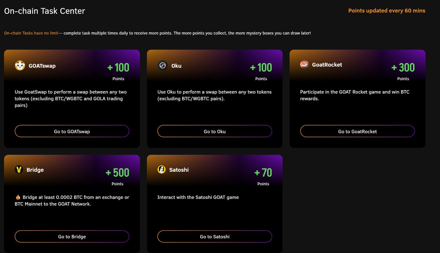The image size is (440, 253).
Task: Click the yellow Bridge logo icon
Action: (19, 170)
